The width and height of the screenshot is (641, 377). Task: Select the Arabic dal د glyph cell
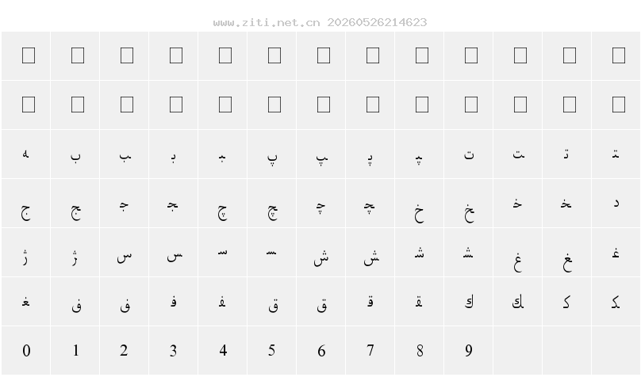click(616, 204)
